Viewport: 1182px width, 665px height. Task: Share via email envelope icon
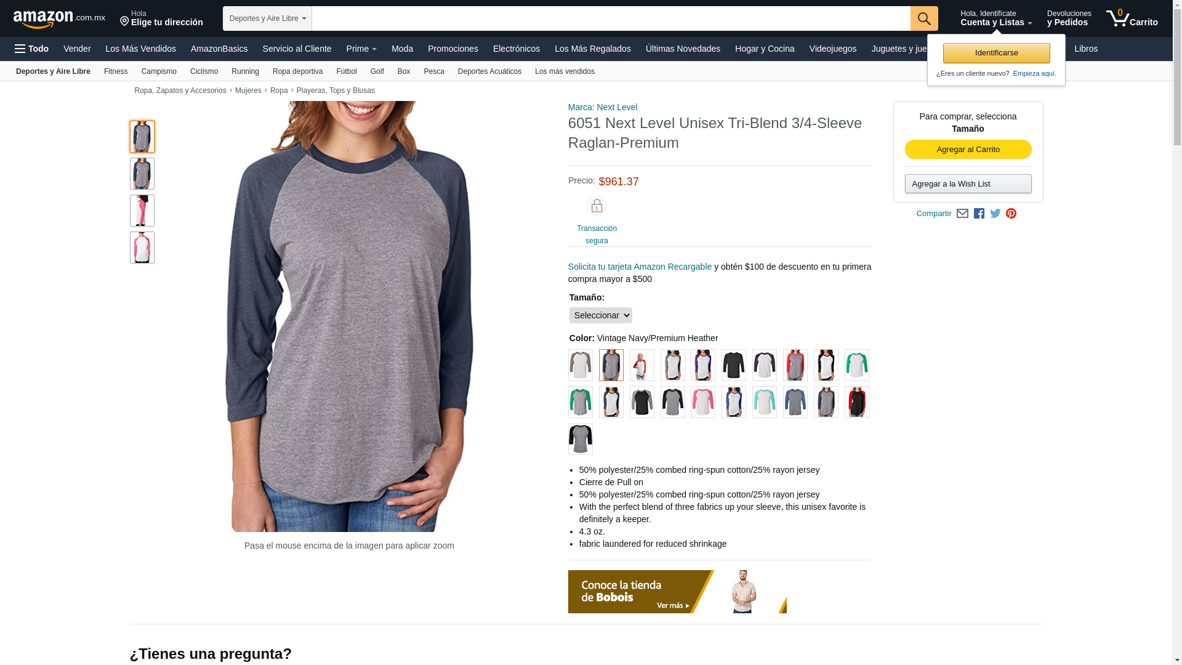962,214
